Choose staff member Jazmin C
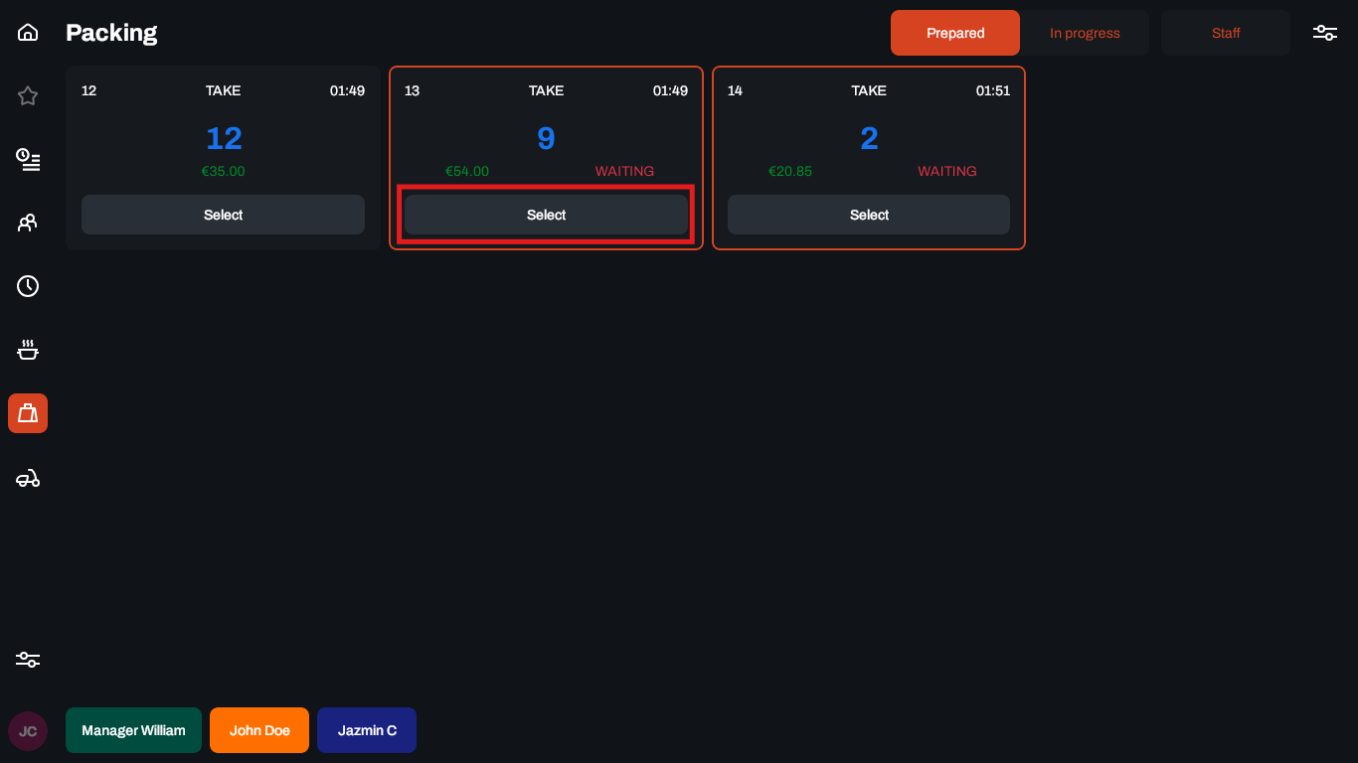Screen dimensions: 1358x763 [x=367, y=730]
